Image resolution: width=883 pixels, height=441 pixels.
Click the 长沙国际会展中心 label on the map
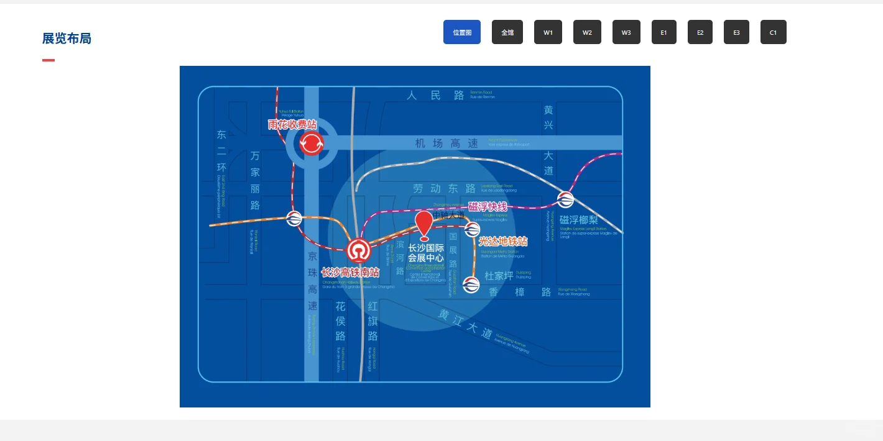pyautogui.click(x=426, y=253)
